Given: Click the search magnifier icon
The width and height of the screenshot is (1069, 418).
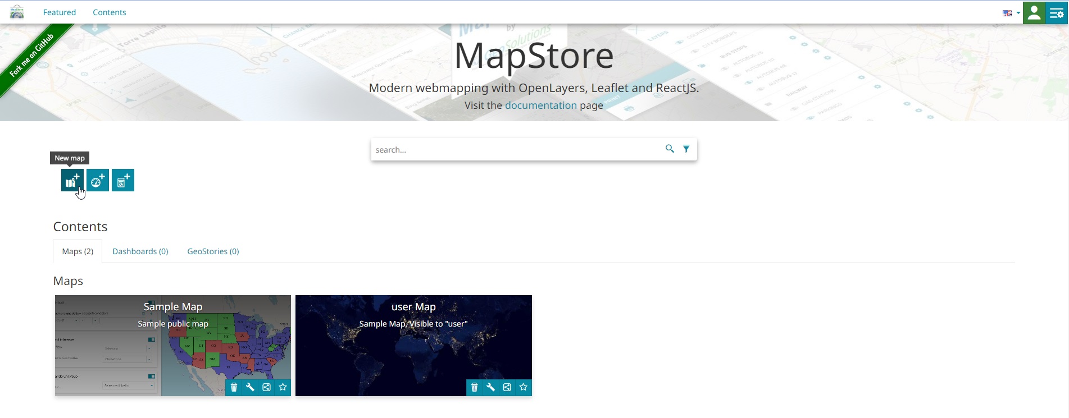Looking at the screenshot, I should pyautogui.click(x=670, y=149).
